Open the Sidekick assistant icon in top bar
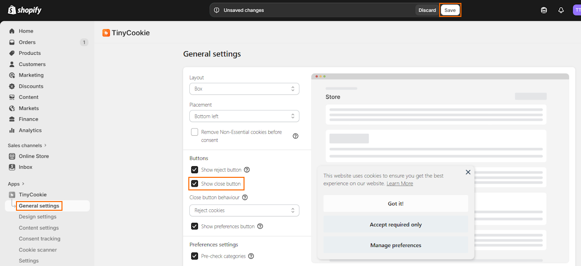This screenshot has width=581, height=266. click(544, 10)
